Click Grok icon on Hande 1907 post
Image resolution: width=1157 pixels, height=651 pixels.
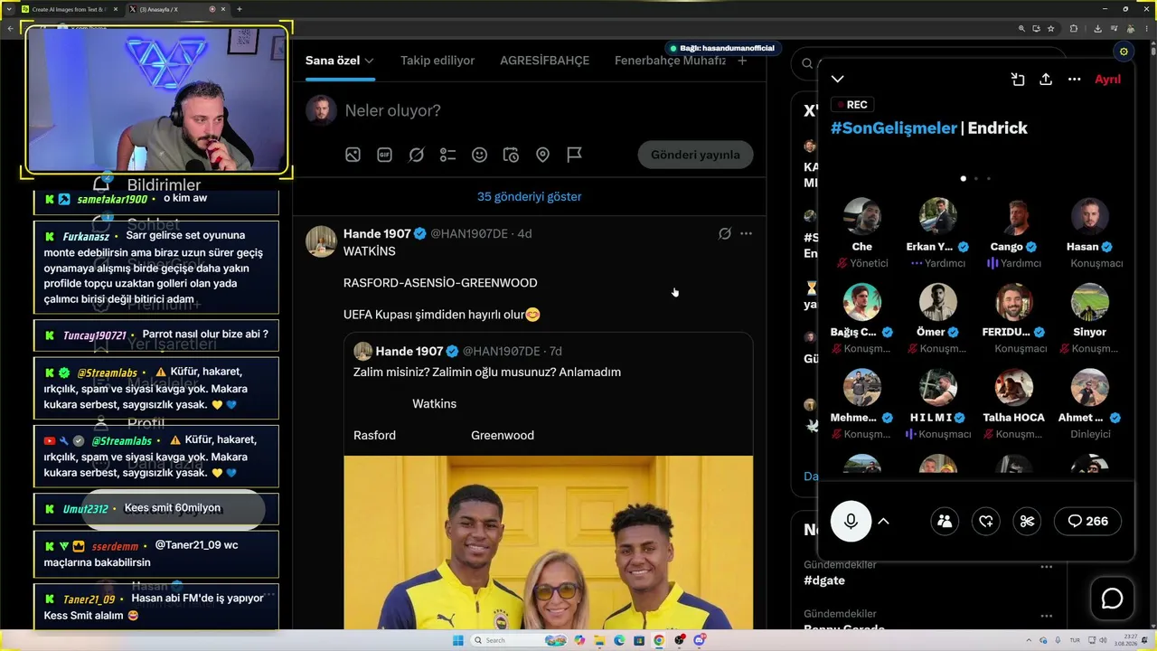724,233
